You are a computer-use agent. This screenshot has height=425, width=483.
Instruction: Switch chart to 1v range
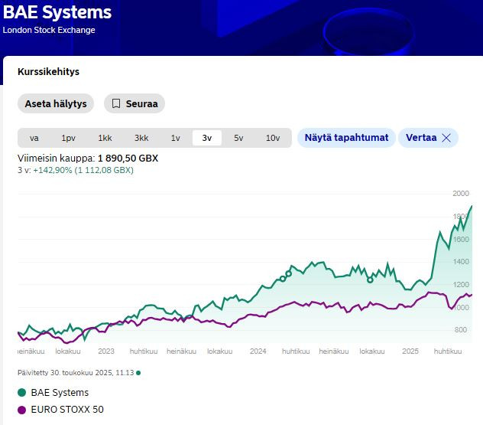pyautogui.click(x=176, y=138)
